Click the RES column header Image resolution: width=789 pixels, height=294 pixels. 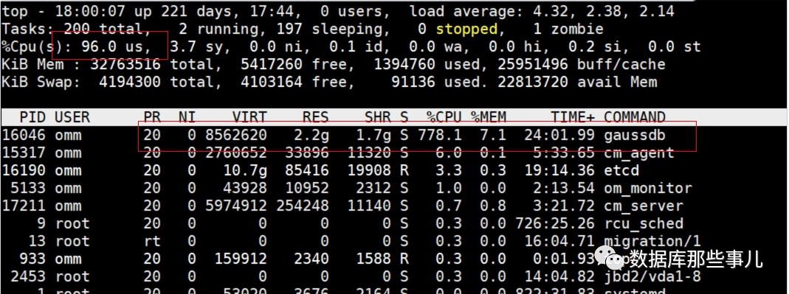point(315,118)
